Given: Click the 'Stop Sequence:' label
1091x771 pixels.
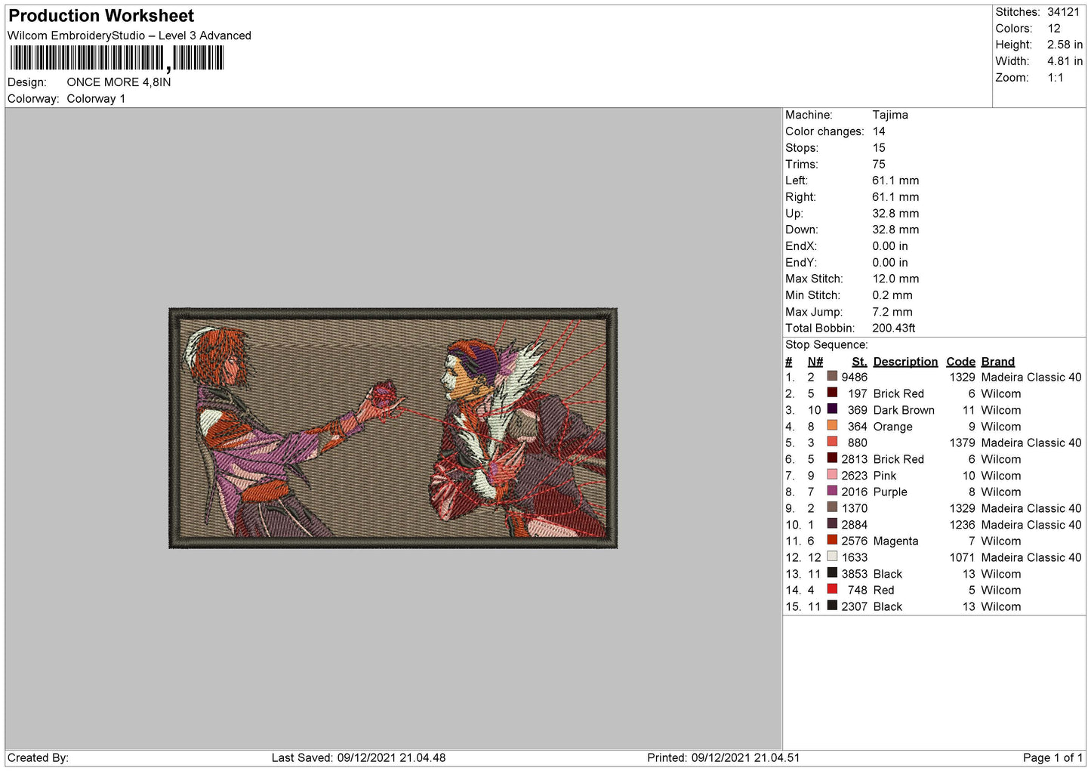Looking at the screenshot, I should (x=827, y=345).
